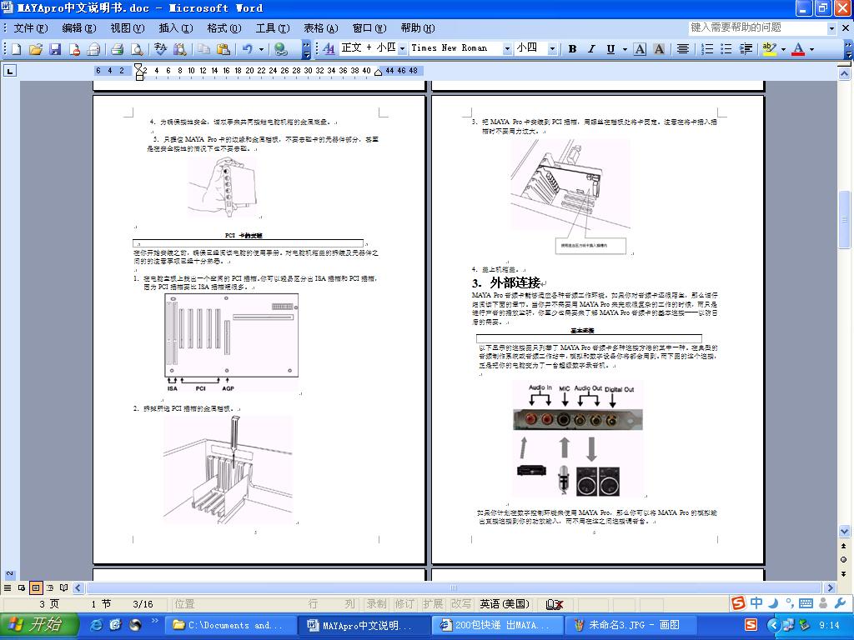Undo the last action

[x=248, y=49]
